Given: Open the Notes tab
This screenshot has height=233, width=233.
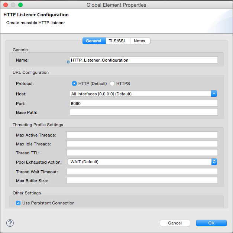Looking at the screenshot, I should 139,41.
